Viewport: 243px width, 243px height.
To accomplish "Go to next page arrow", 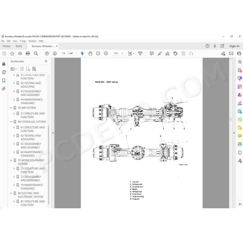I will coord(55,53).
